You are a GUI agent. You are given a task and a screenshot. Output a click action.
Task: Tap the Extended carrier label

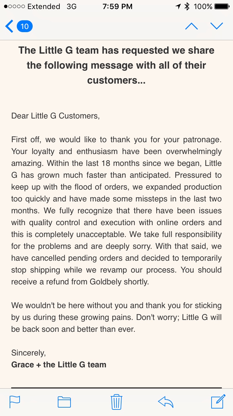point(44,7)
